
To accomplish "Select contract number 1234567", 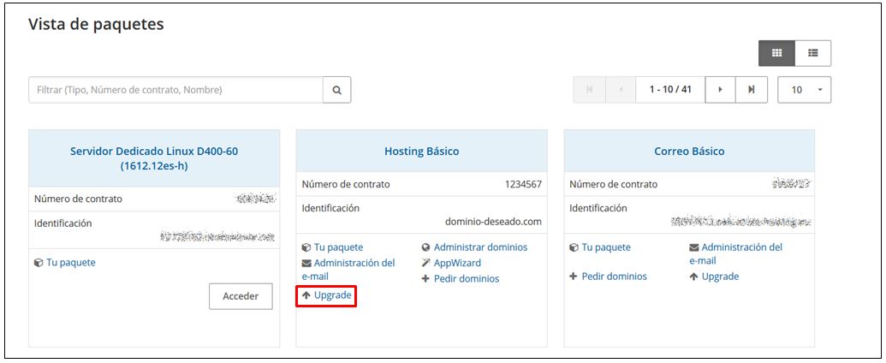I will tap(523, 184).
